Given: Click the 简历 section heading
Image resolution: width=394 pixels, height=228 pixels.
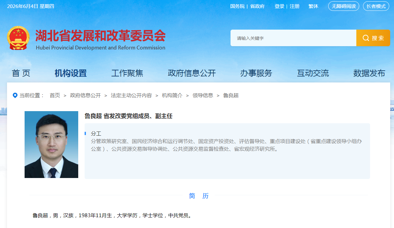Looking at the screenshot, I should pyautogui.click(x=199, y=196).
